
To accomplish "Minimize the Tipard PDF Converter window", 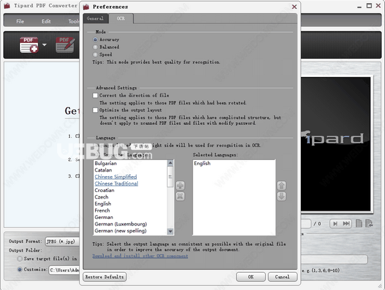I will (359, 6).
